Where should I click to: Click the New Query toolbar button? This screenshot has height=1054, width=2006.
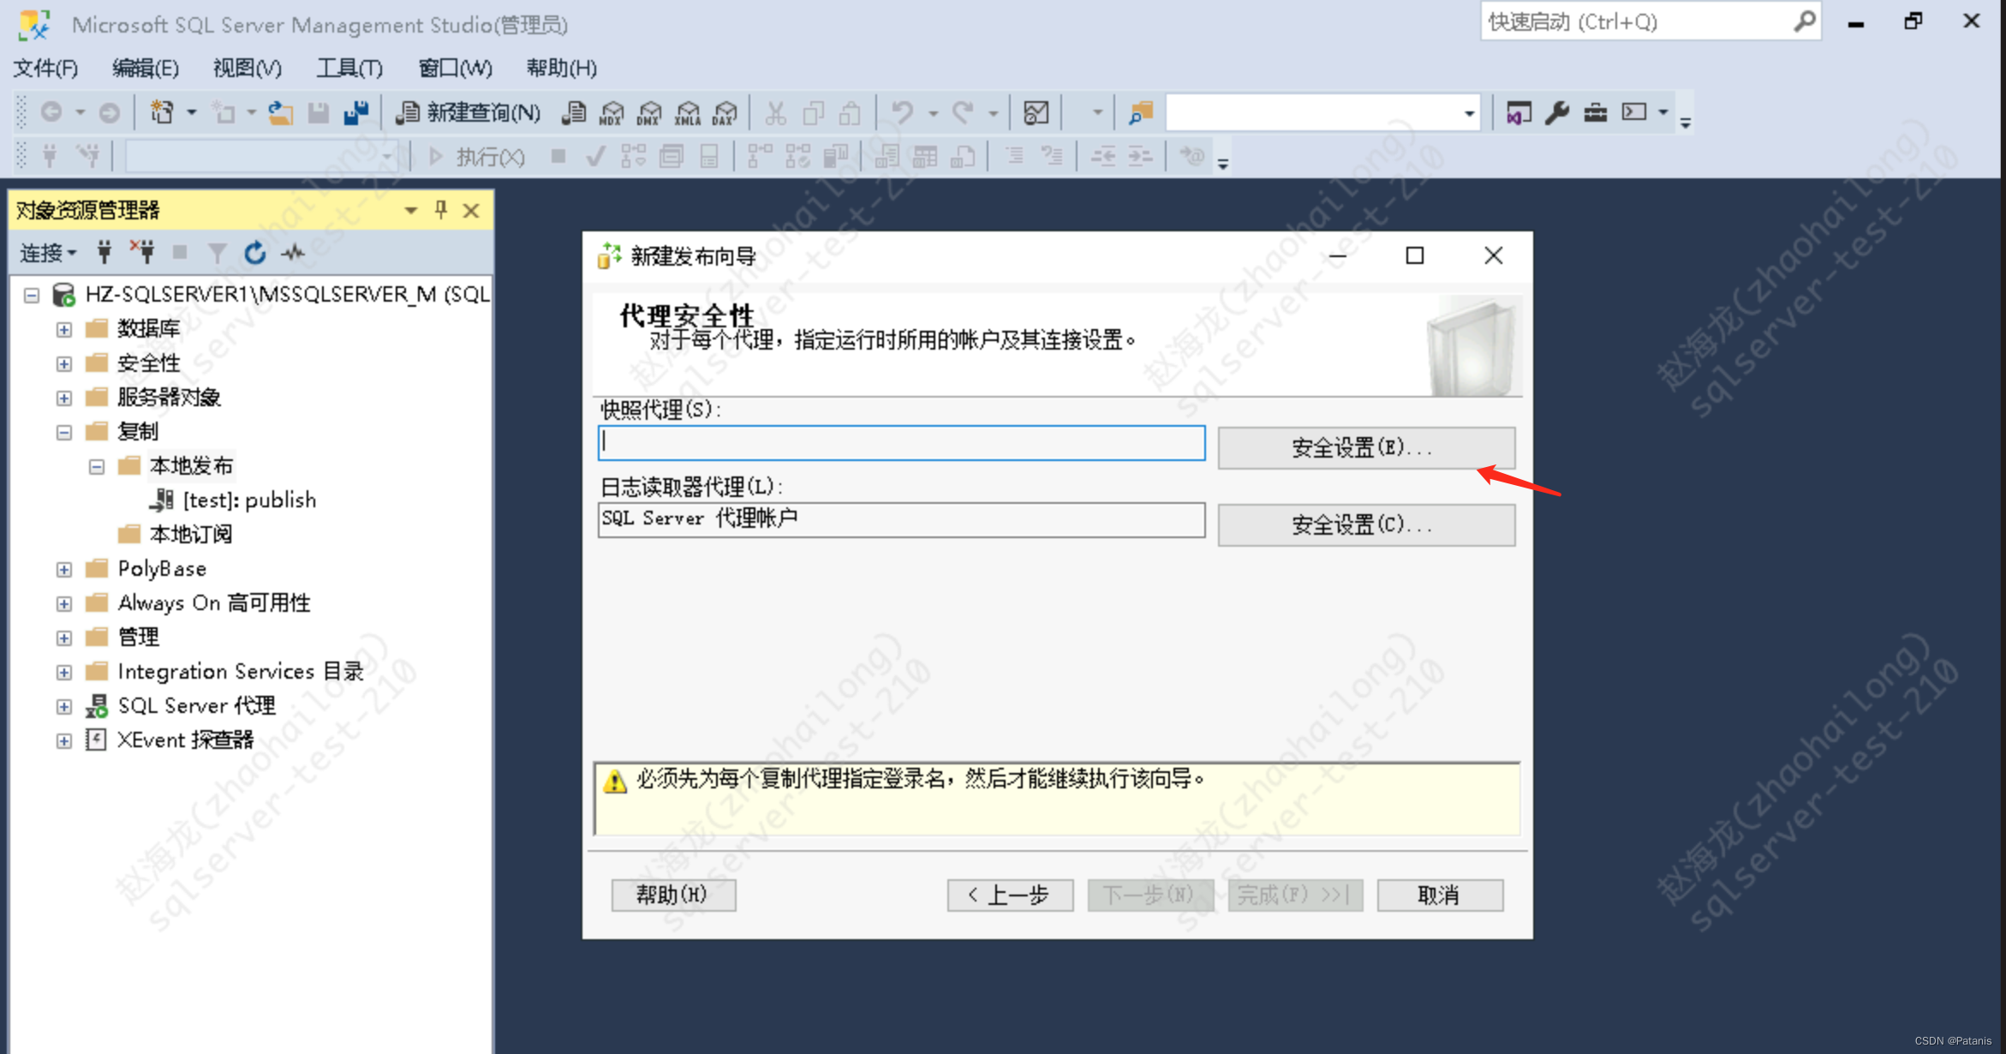click(x=469, y=112)
